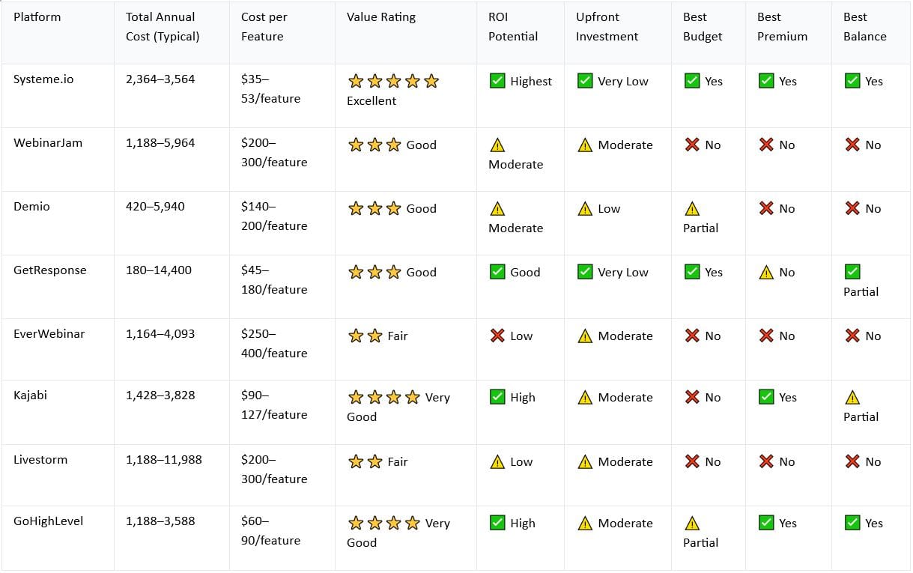Click the red X in EverWebinar ROI Low

click(x=497, y=336)
